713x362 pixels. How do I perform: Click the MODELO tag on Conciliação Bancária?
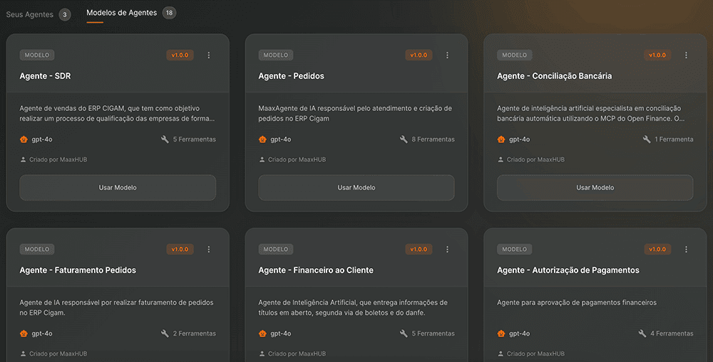point(514,55)
